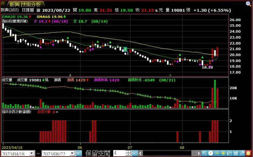Click the 保留空間 value field showing 4

coord(119,153)
